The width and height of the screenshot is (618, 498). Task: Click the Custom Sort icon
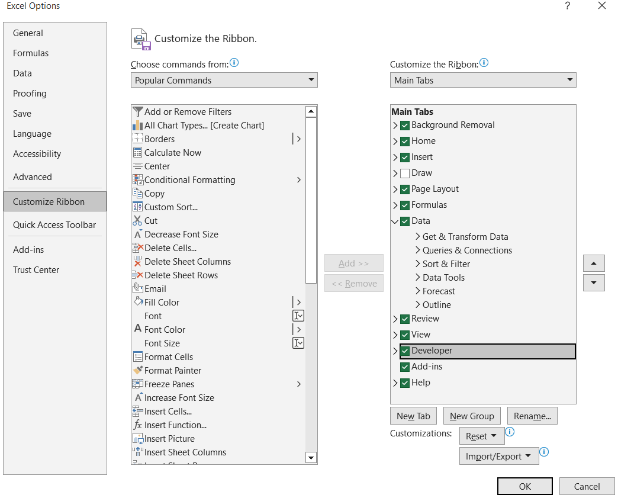point(137,207)
